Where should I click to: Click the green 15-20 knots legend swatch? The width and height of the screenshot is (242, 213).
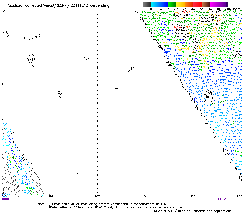click(172, 4)
